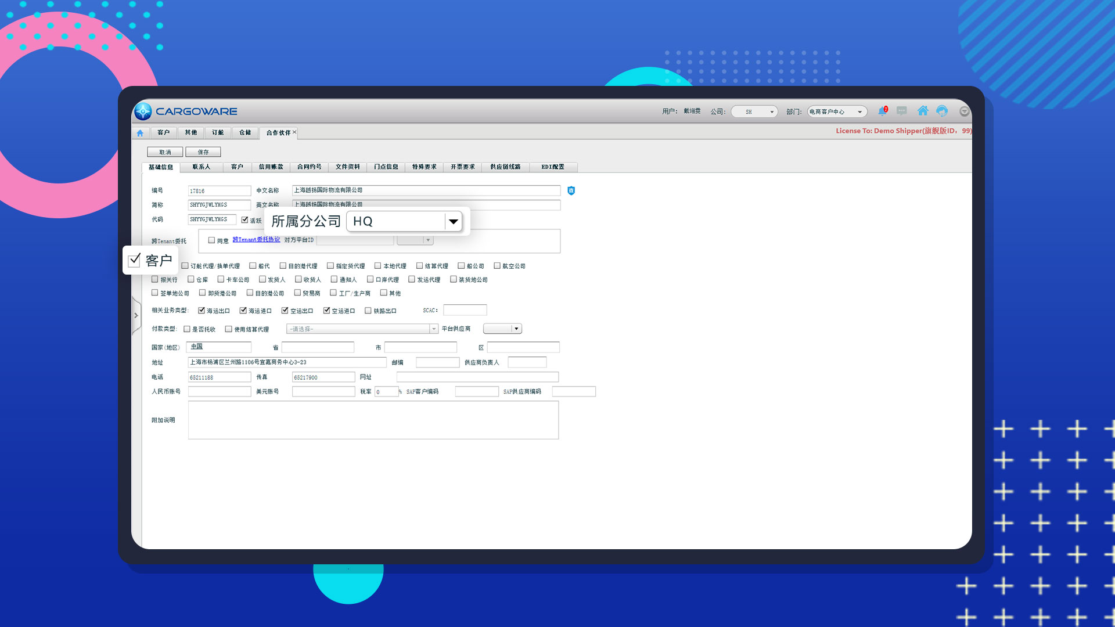Switch to the 合同约号 tab
The width and height of the screenshot is (1115, 627).
[x=310, y=167]
